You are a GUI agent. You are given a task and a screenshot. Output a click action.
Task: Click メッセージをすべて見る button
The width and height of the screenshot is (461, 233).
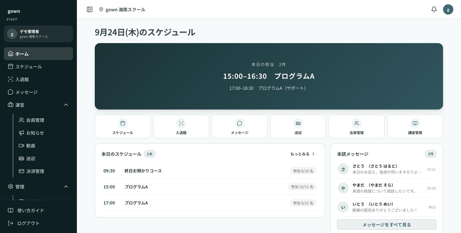(x=387, y=225)
